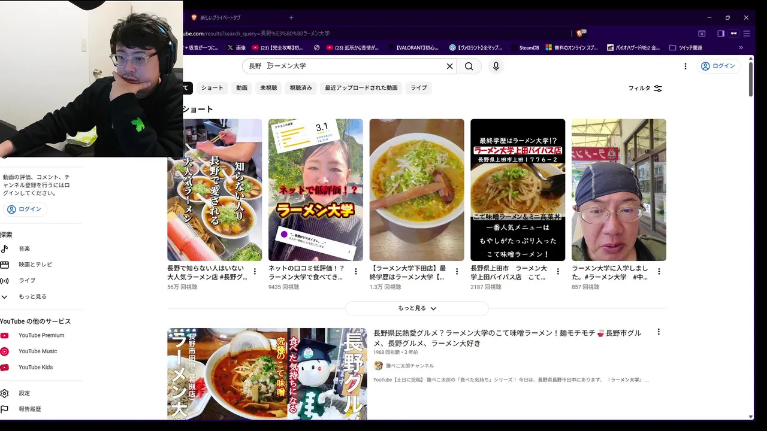
Task: Click the sidebar ログイン button
Action: pyautogui.click(x=24, y=210)
